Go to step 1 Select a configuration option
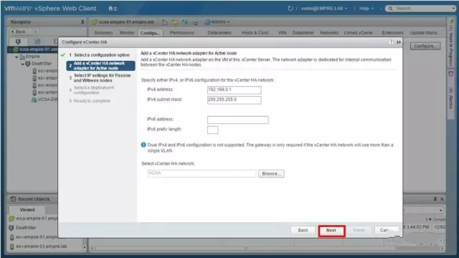This screenshot has width=459, height=258. 101,55
